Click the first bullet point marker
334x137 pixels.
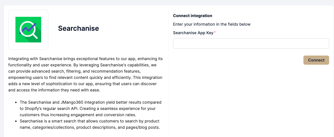(x=15, y=102)
